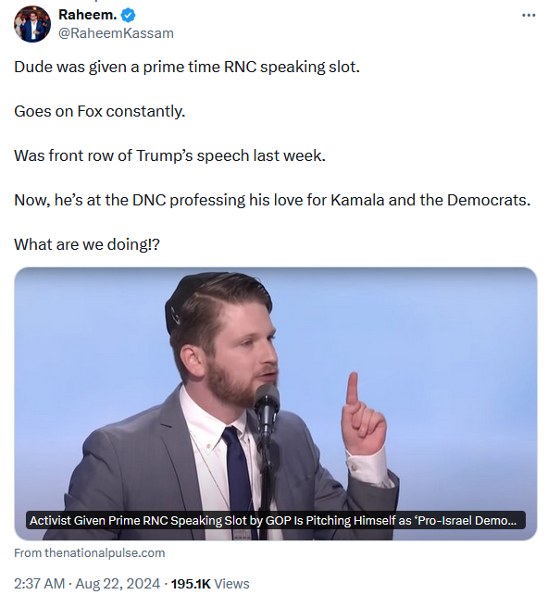This screenshot has height=607, width=548.
Task: Open the three-dot more options menu
Action: tap(529, 15)
